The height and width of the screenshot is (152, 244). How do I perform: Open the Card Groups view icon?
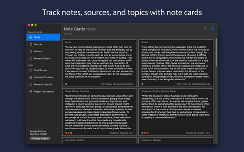[31, 70]
